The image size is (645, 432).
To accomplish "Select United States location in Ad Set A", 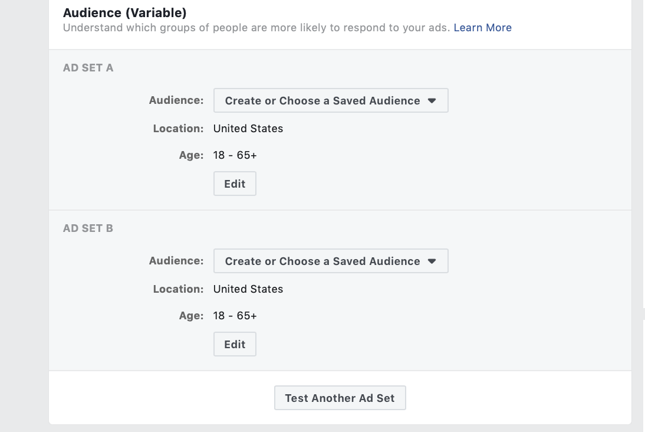I will pos(248,129).
